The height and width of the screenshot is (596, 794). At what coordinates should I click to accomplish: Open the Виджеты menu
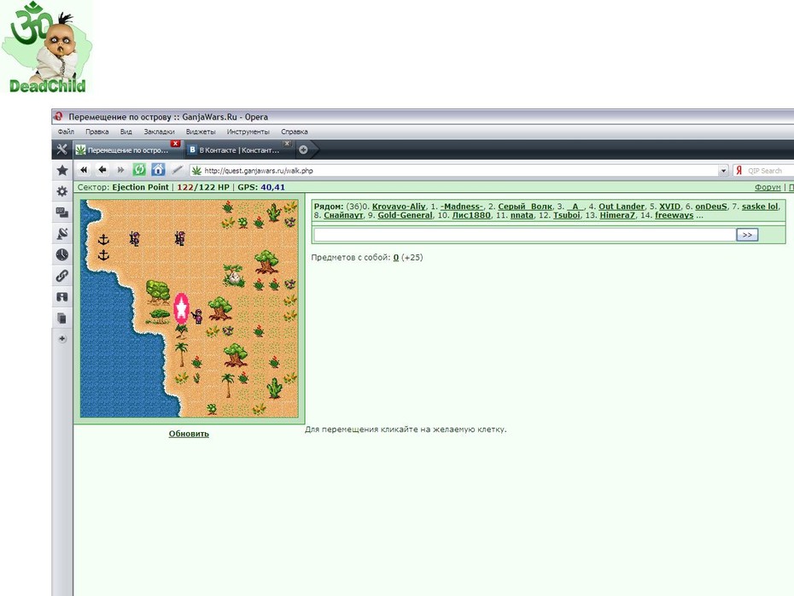click(x=201, y=131)
